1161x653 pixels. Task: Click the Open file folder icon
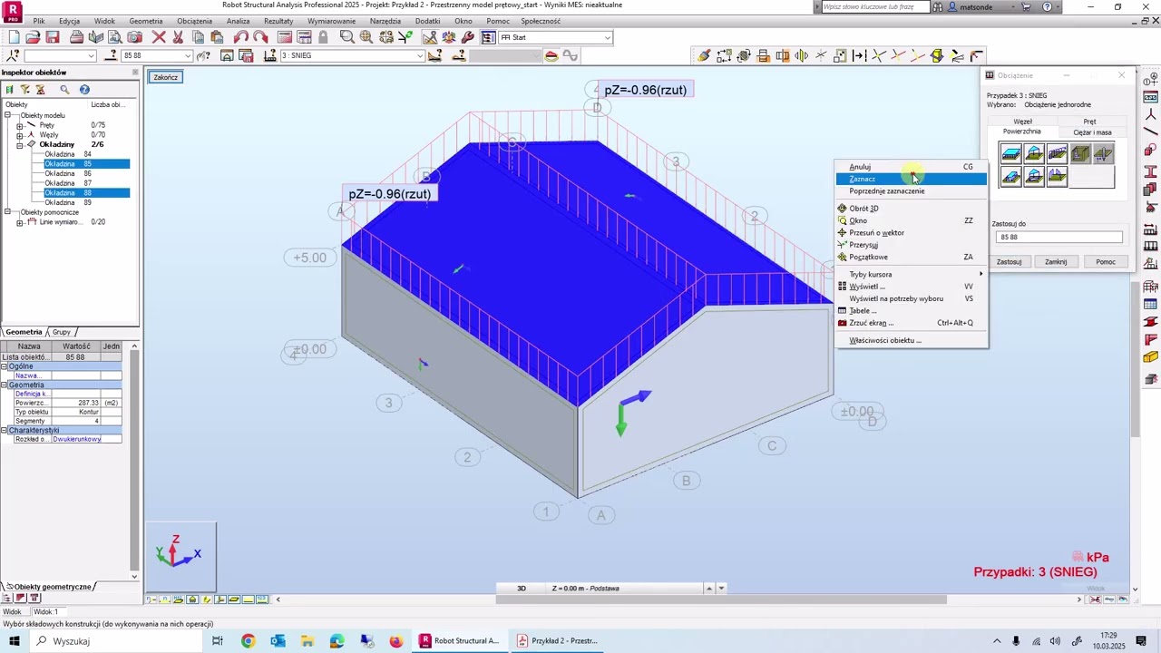point(33,37)
